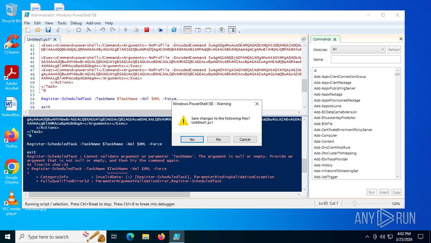Click script pane vertical scrollbar thumb
The height and width of the screenshot is (243, 431).
pyautogui.click(x=304, y=85)
